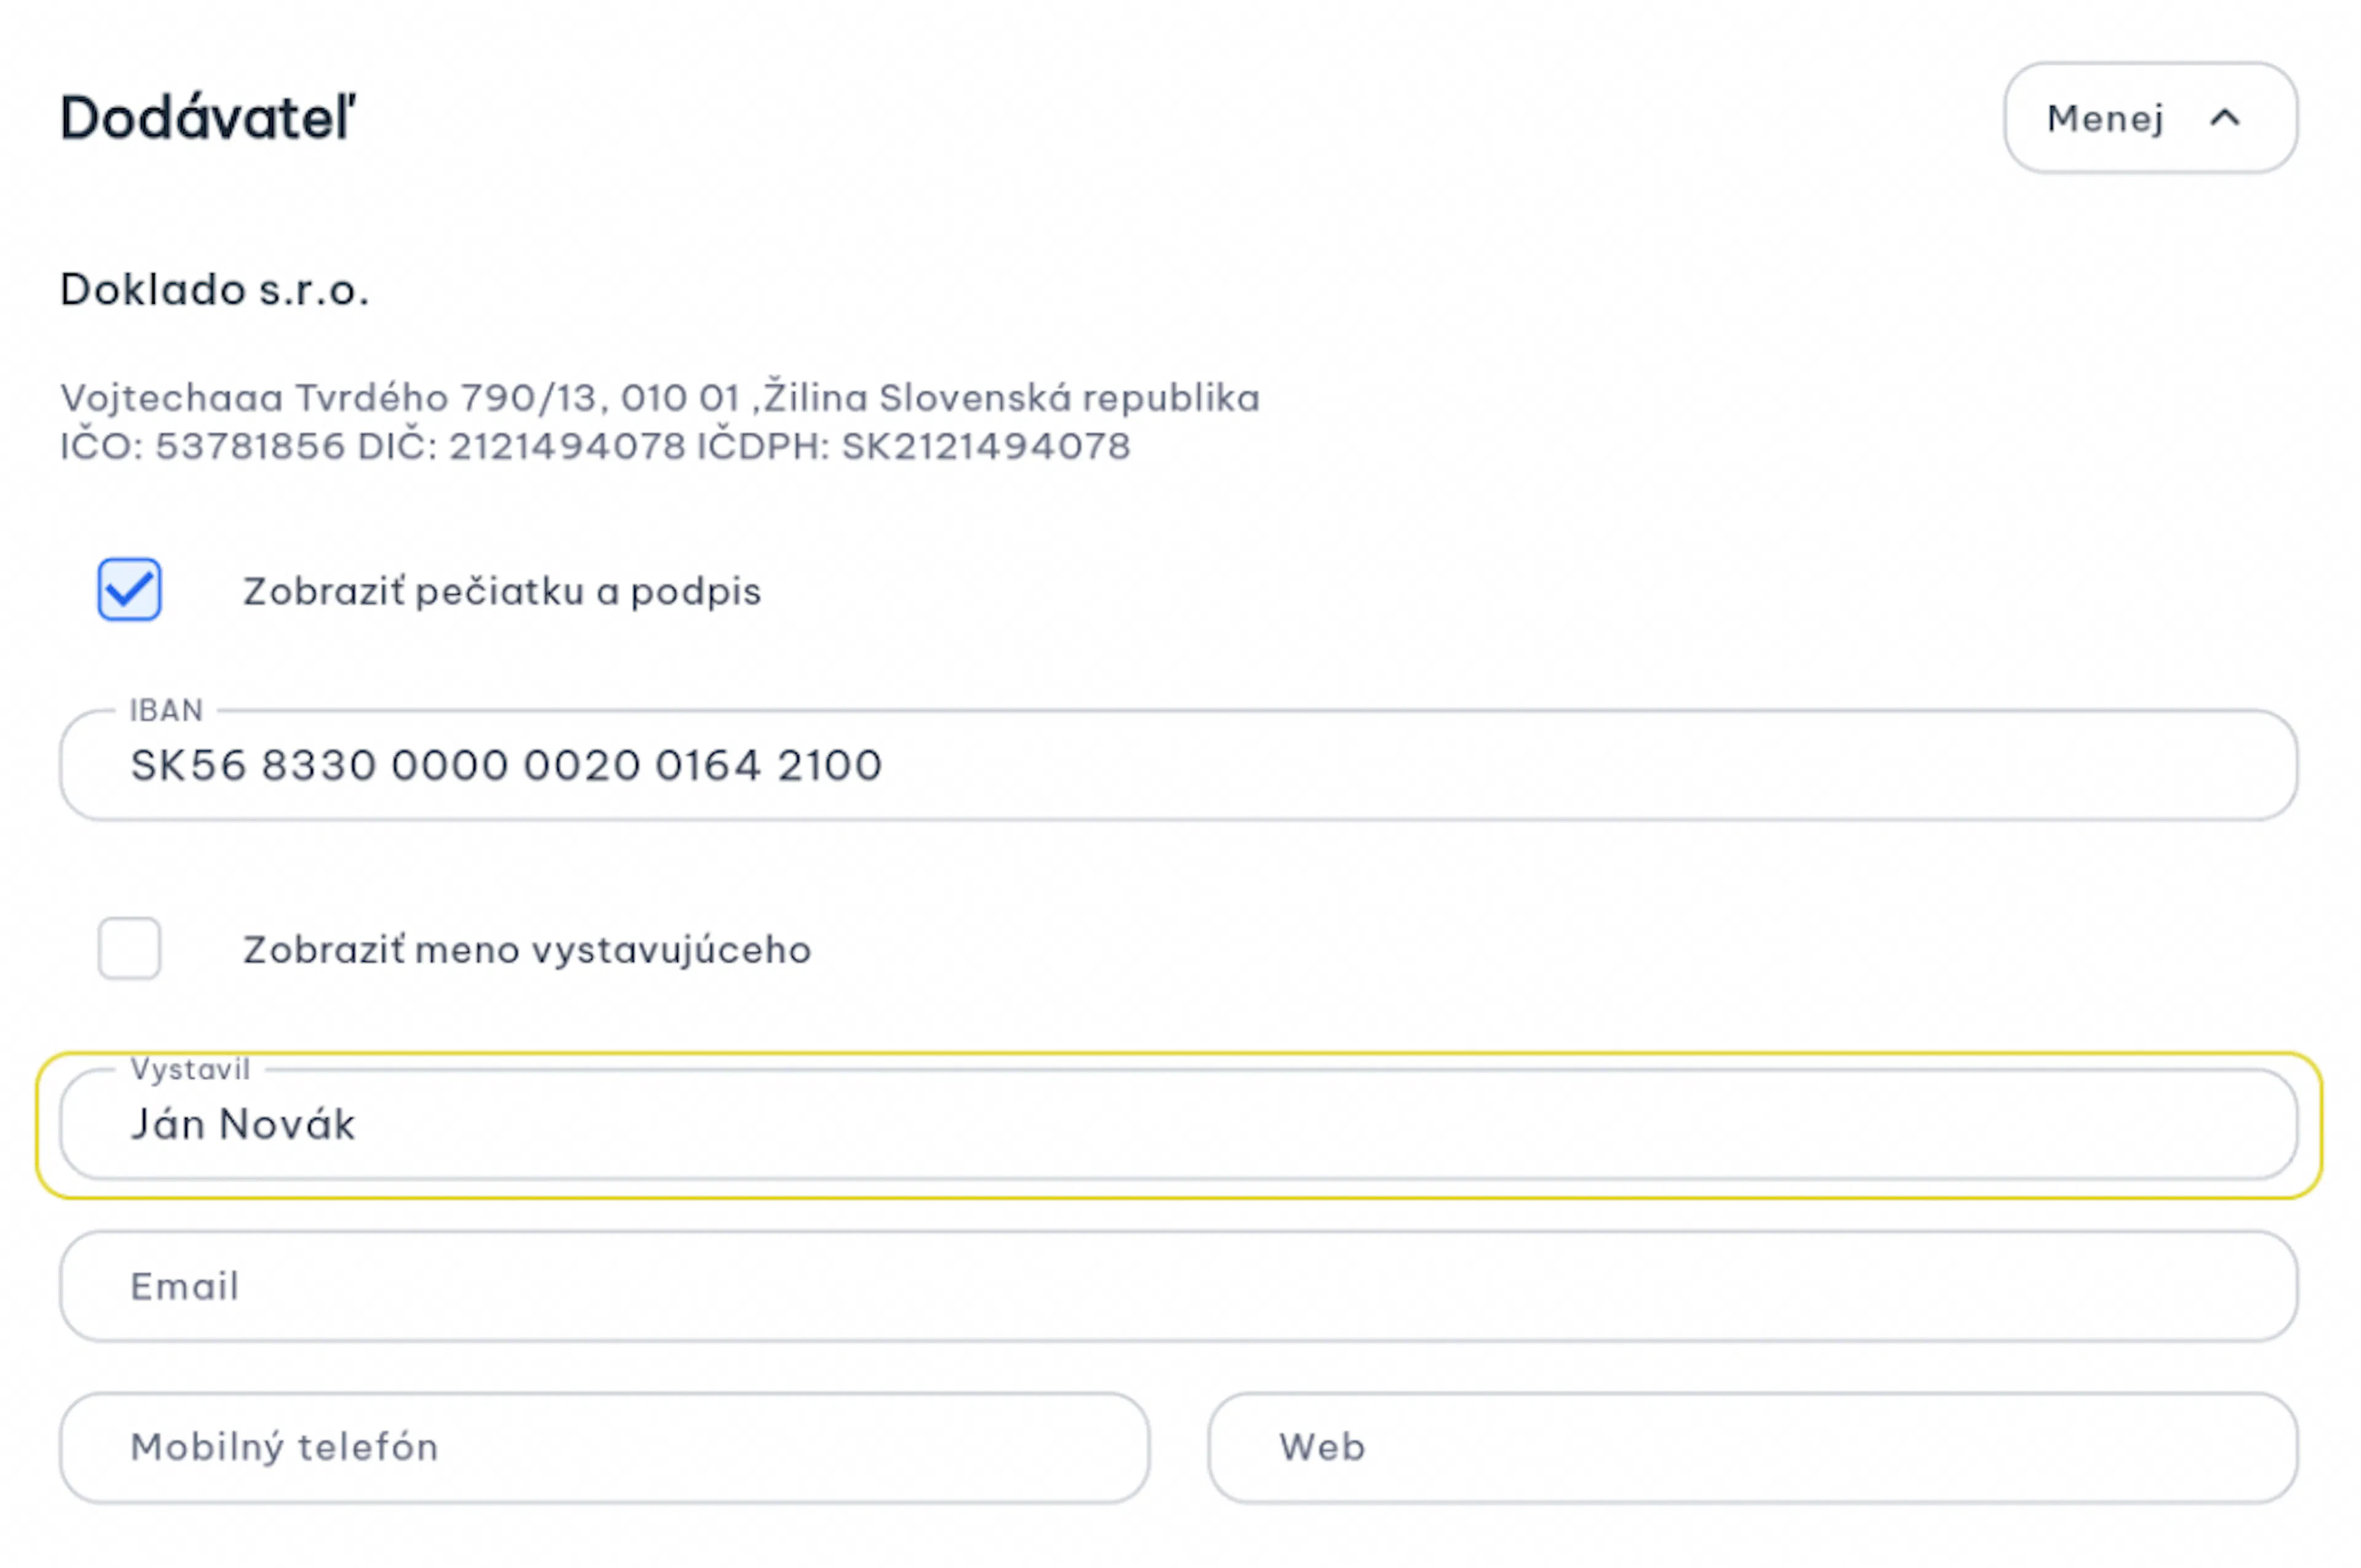Click the 'Zobraziť meno vystavujúceho' label text
Viewport: 2361px width, 1568px height.
pos(527,950)
